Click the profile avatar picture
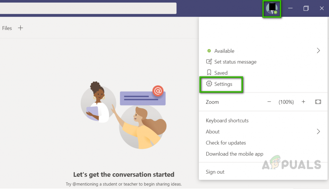This screenshot has width=329, height=189. [271, 8]
